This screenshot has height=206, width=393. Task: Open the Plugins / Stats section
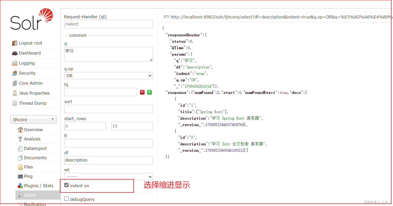pos(39,186)
